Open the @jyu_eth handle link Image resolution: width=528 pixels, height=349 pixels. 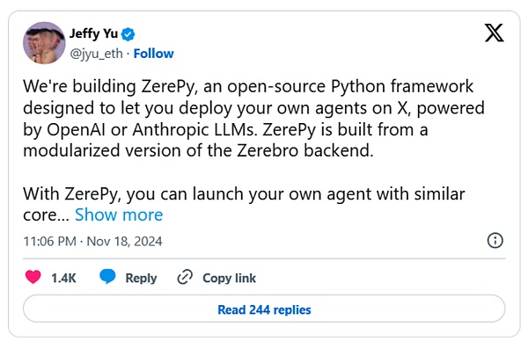click(x=96, y=54)
